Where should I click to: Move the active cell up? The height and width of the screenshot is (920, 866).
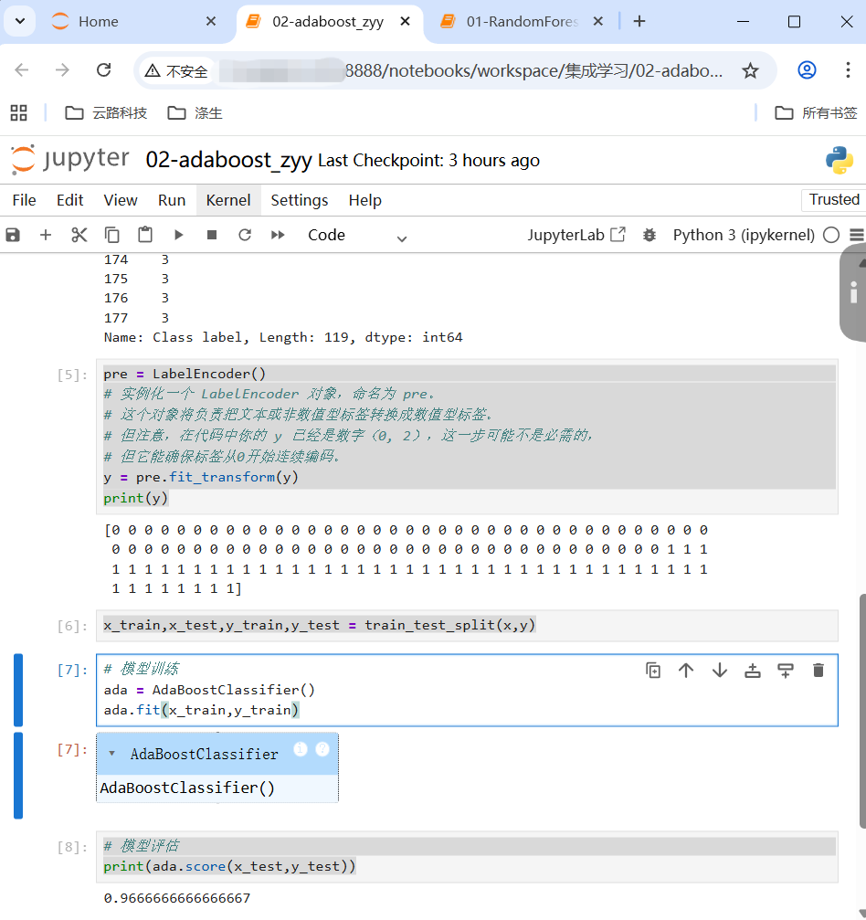(x=686, y=671)
